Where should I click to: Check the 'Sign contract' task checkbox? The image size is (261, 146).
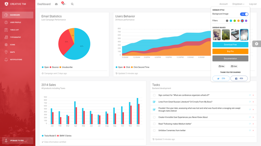[x=154, y=95]
